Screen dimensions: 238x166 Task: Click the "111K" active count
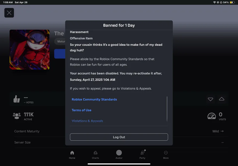29,114
